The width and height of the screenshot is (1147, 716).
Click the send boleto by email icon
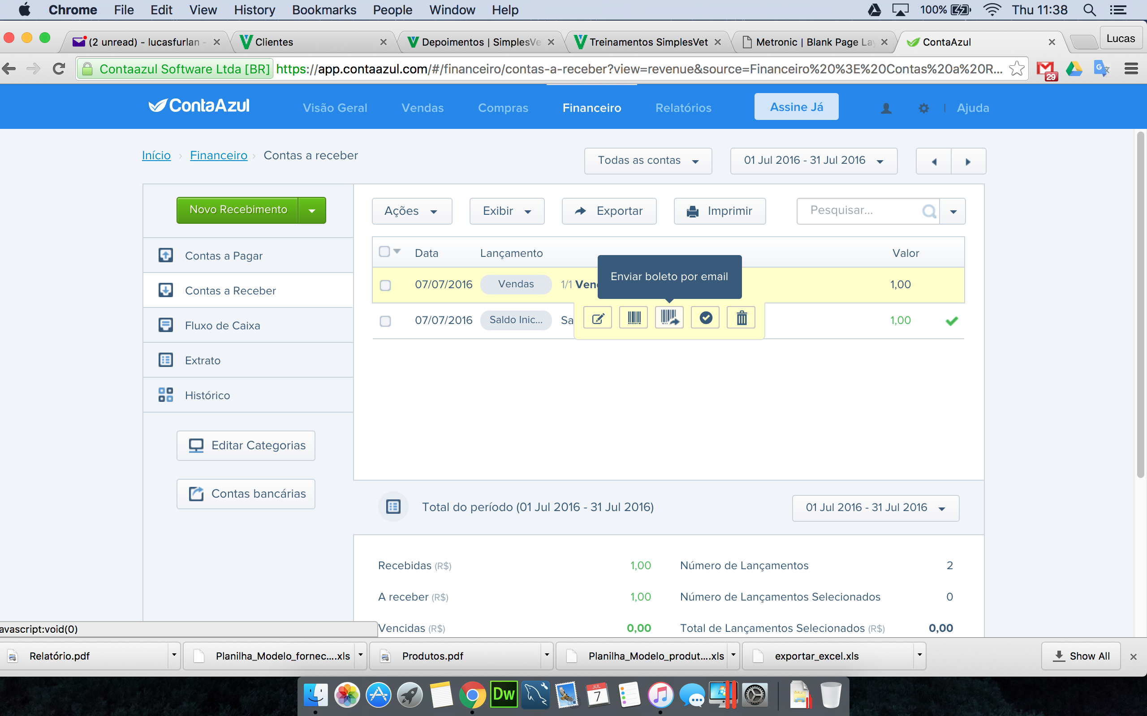tap(669, 318)
